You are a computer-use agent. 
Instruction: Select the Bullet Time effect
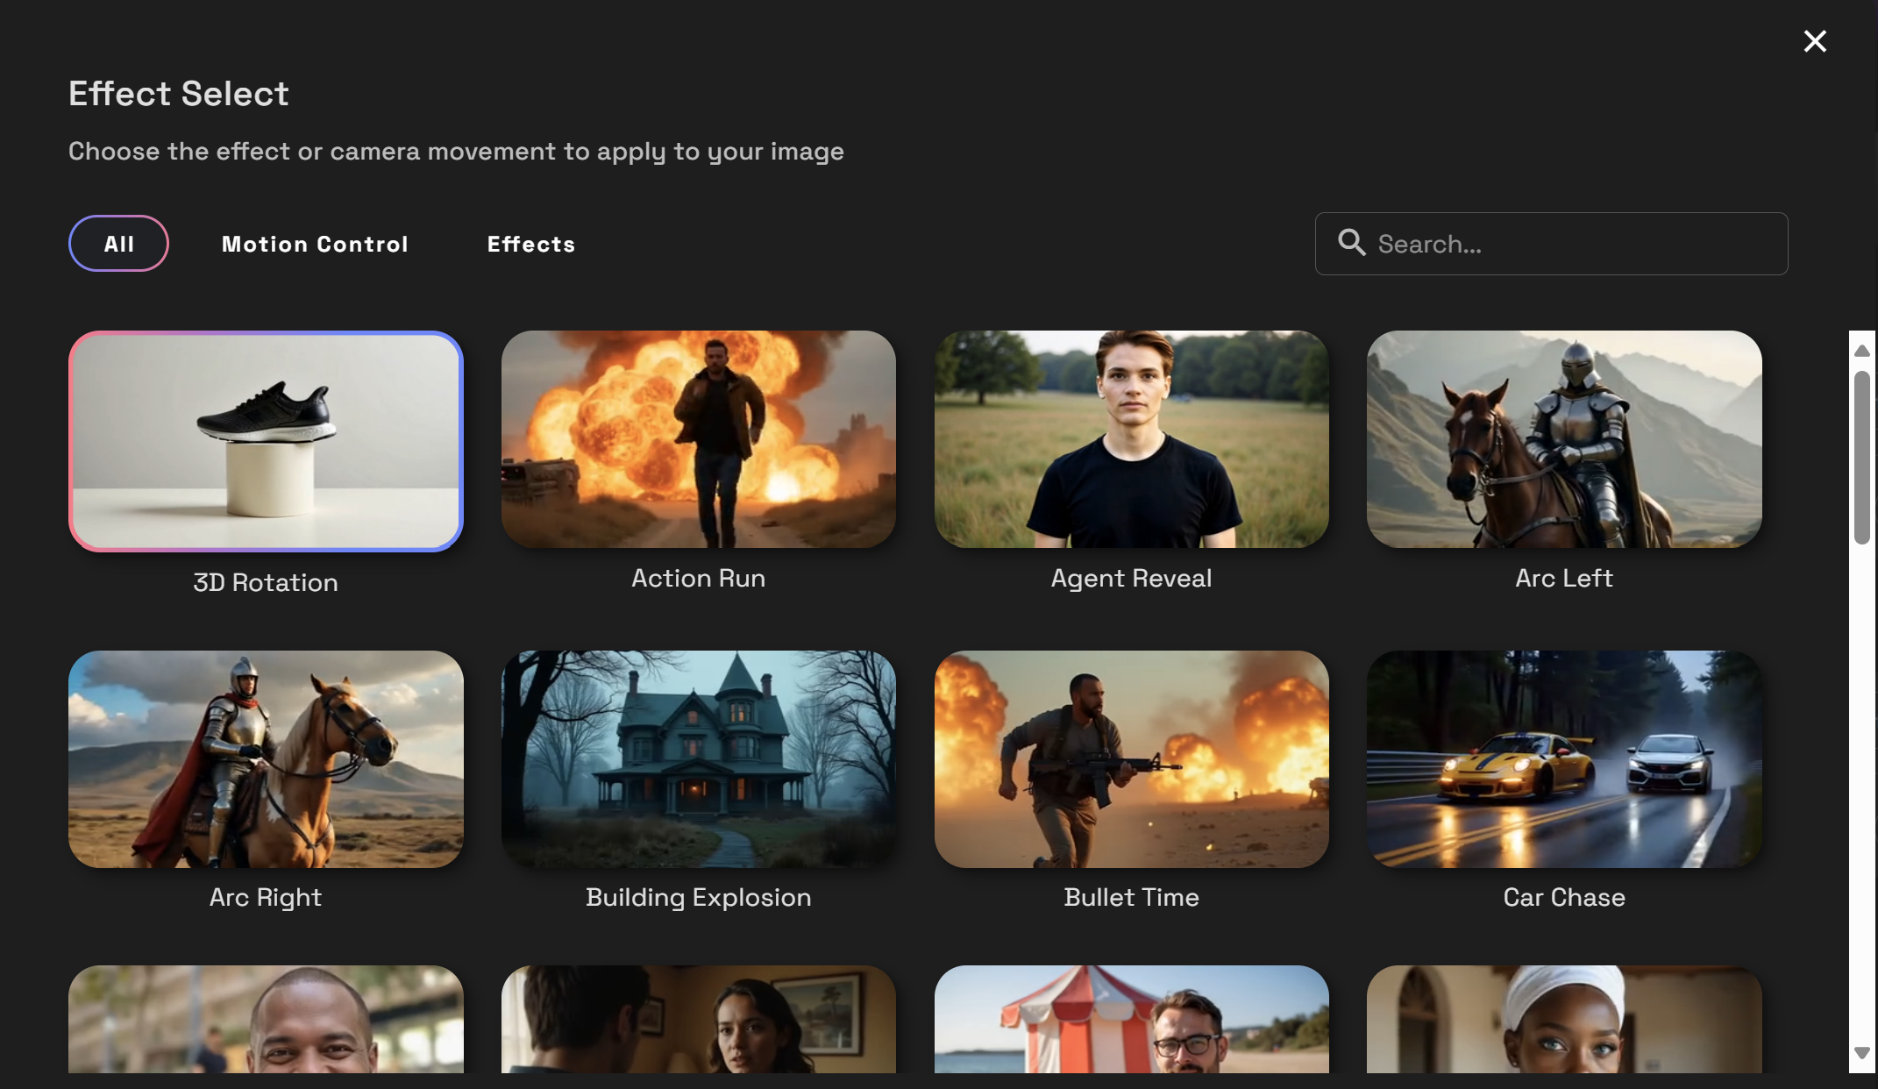pos(1132,759)
